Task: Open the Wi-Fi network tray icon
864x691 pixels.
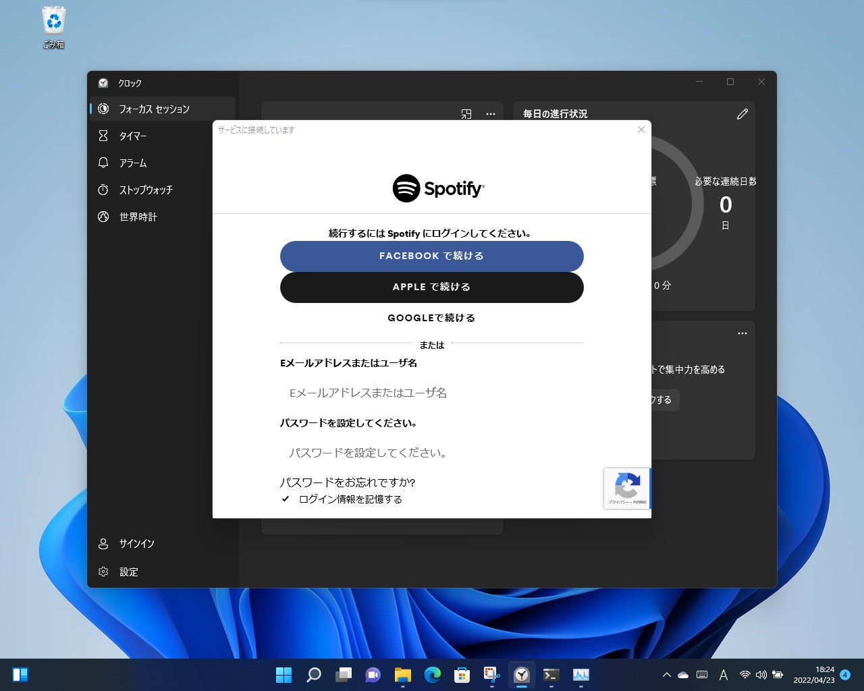Action: point(745,675)
